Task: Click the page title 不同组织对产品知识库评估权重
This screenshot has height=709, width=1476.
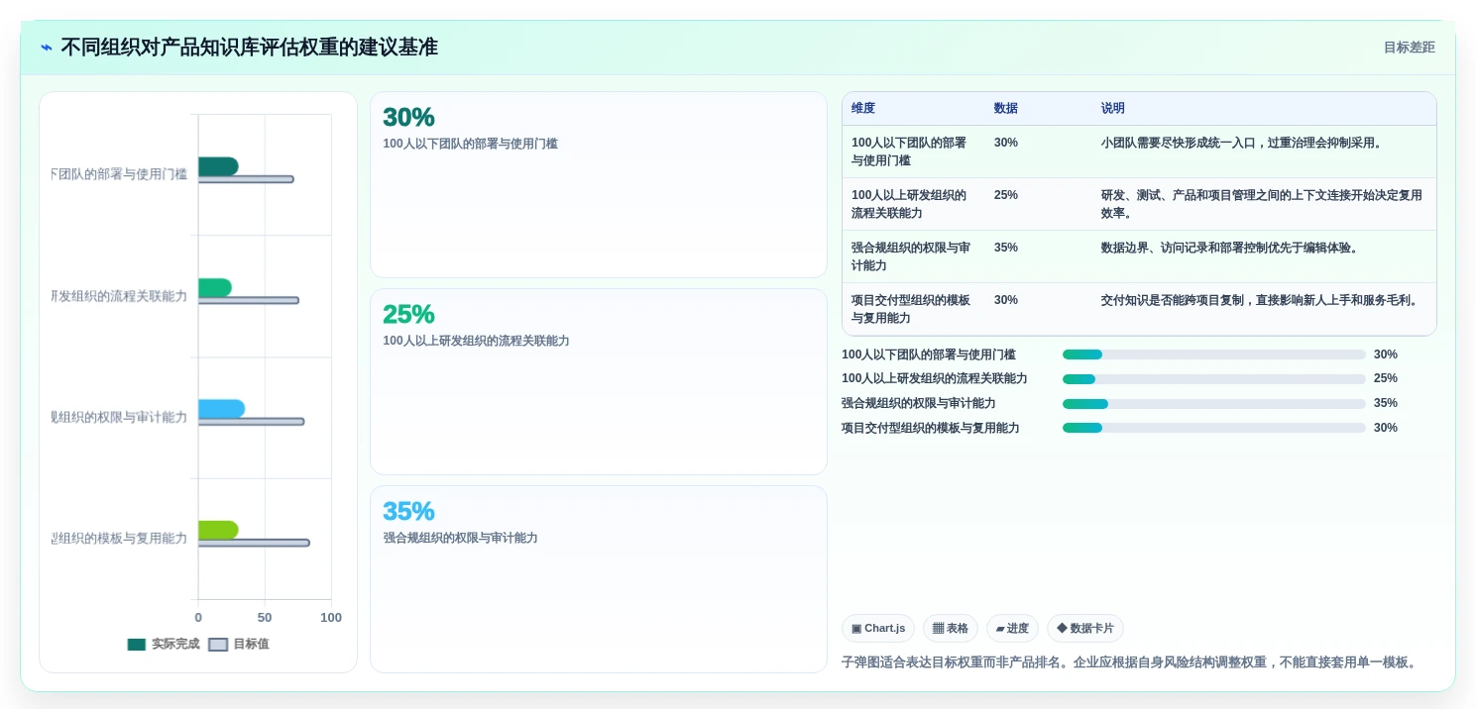Action: pos(250,47)
